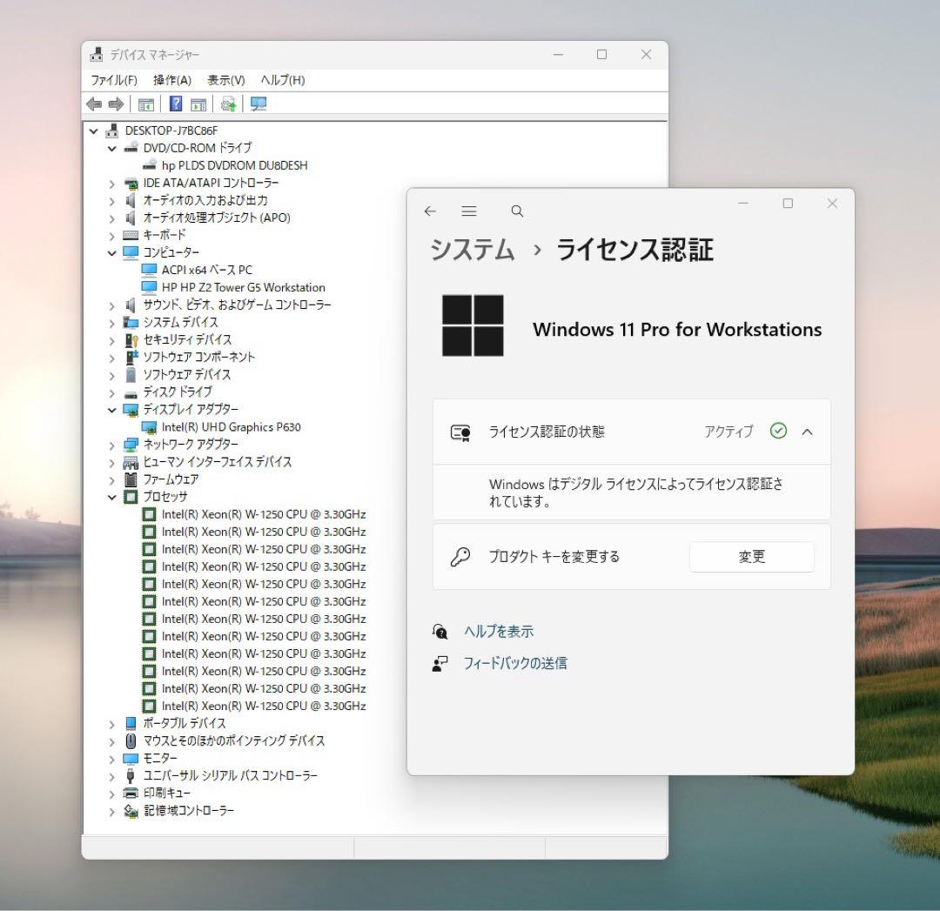Click the オーディオ処理オブジェクト (APO) speaker icon

(x=130, y=218)
